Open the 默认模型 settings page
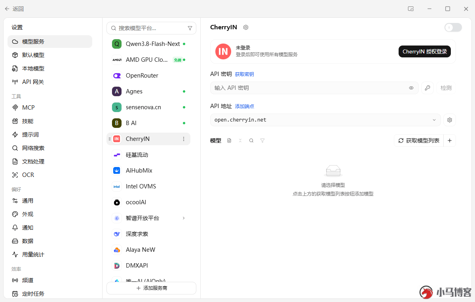This screenshot has height=302, width=475. (x=50, y=55)
